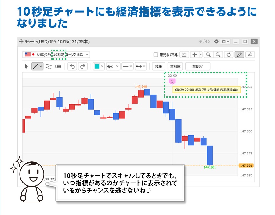The height and width of the screenshot is (215, 275).
Task: Click the 全ロック button
Action: pyautogui.click(x=197, y=66)
